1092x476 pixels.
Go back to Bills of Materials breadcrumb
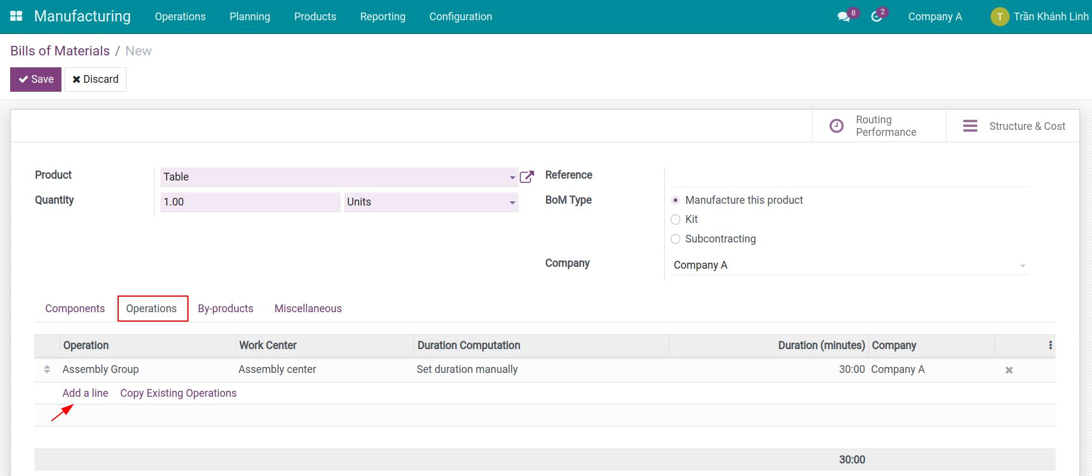60,51
